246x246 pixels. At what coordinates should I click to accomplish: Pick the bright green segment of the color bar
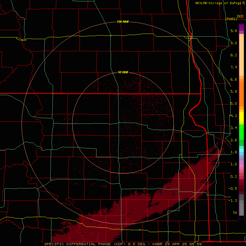pyautogui.click(x=241, y=132)
